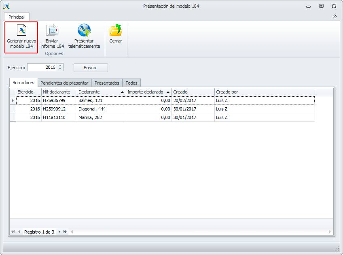Image resolution: width=343 pixels, height=255 pixels.
Task: Open the Presentados tab
Action: 107,83
